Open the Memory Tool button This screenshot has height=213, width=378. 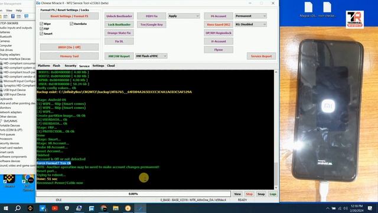70,56
